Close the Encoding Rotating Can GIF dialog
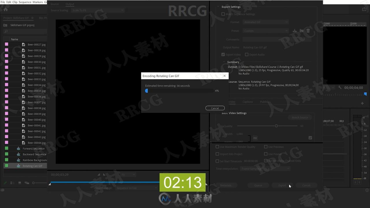The height and width of the screenshot is (208, 370). [x=225, y=76]
